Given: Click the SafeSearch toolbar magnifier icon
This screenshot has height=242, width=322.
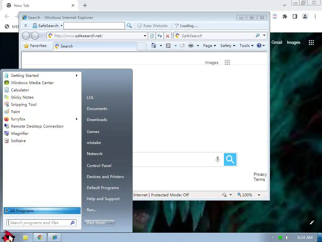Looking at the screenshot, I should pos(129,26).
